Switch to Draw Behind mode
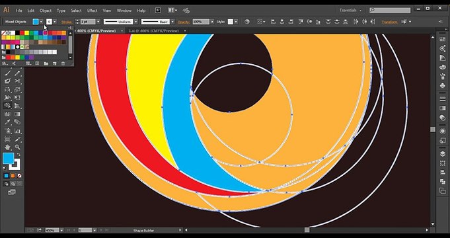Image resolution: width=450 pixels, height=238 pixels. click(13, 184)
